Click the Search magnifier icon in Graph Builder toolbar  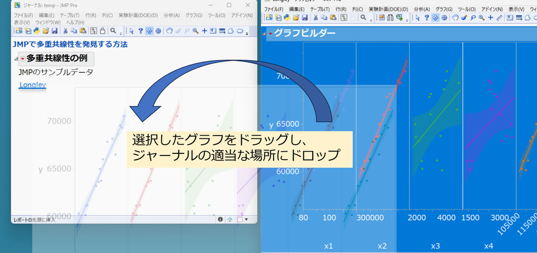tap(363, 18)
